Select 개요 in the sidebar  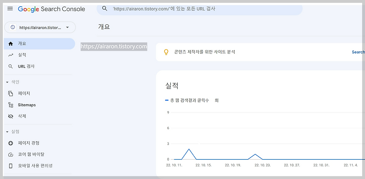[39, 44]
